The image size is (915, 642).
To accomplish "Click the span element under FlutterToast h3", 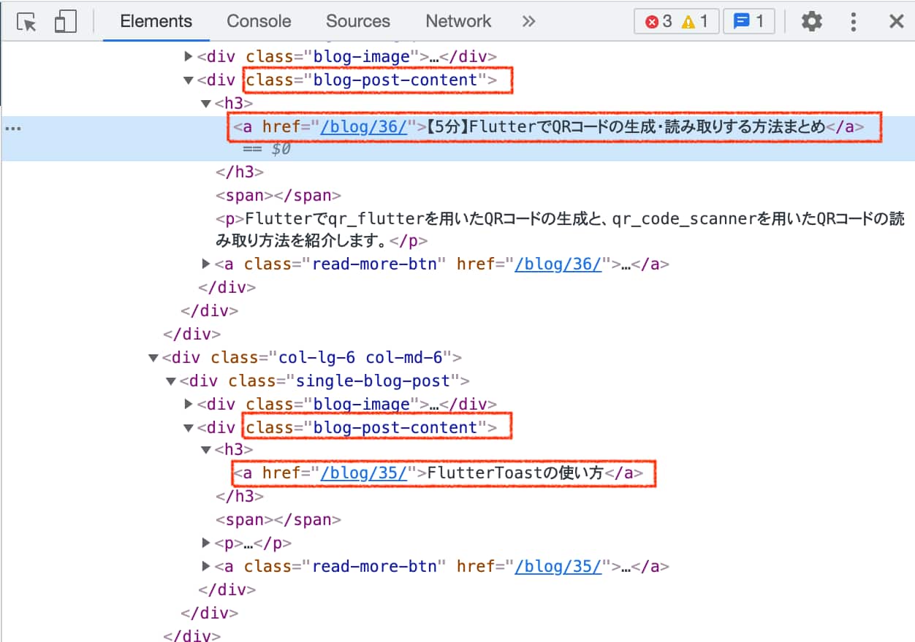I will coord(278,520).
